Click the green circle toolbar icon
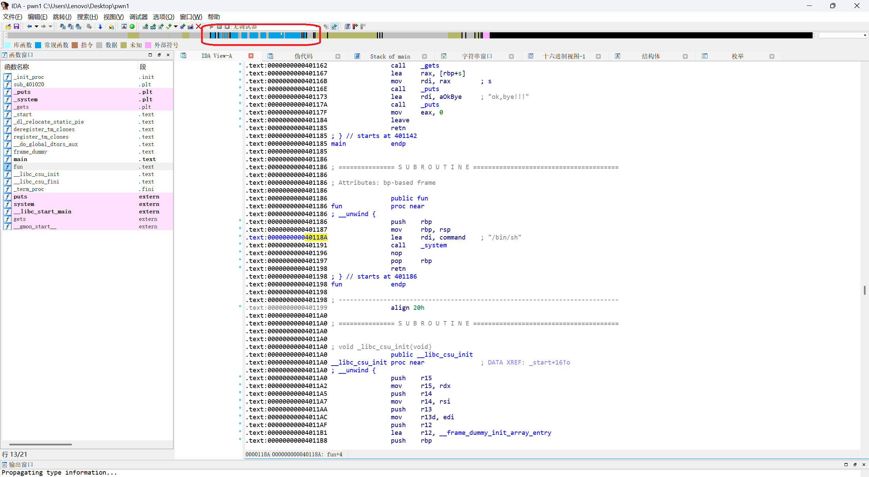Image resolution: width=869 pixels, height=477 pixels. pyautogui.click(x=132, y=26)
